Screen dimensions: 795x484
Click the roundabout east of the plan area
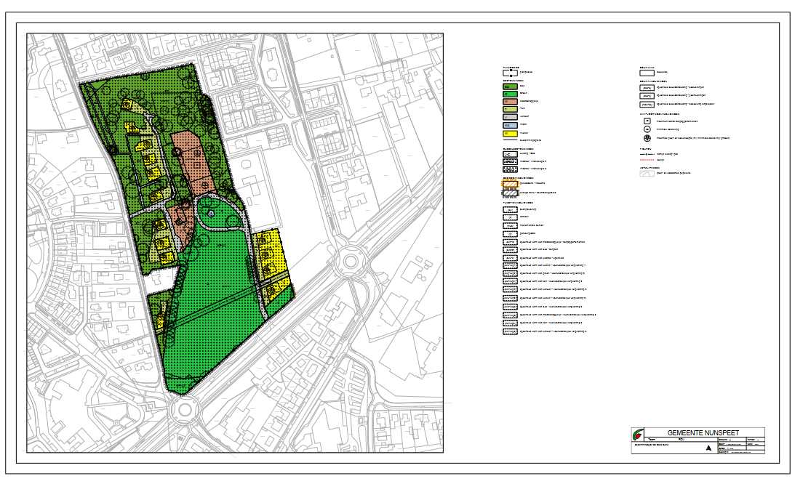tap(353, 259)
